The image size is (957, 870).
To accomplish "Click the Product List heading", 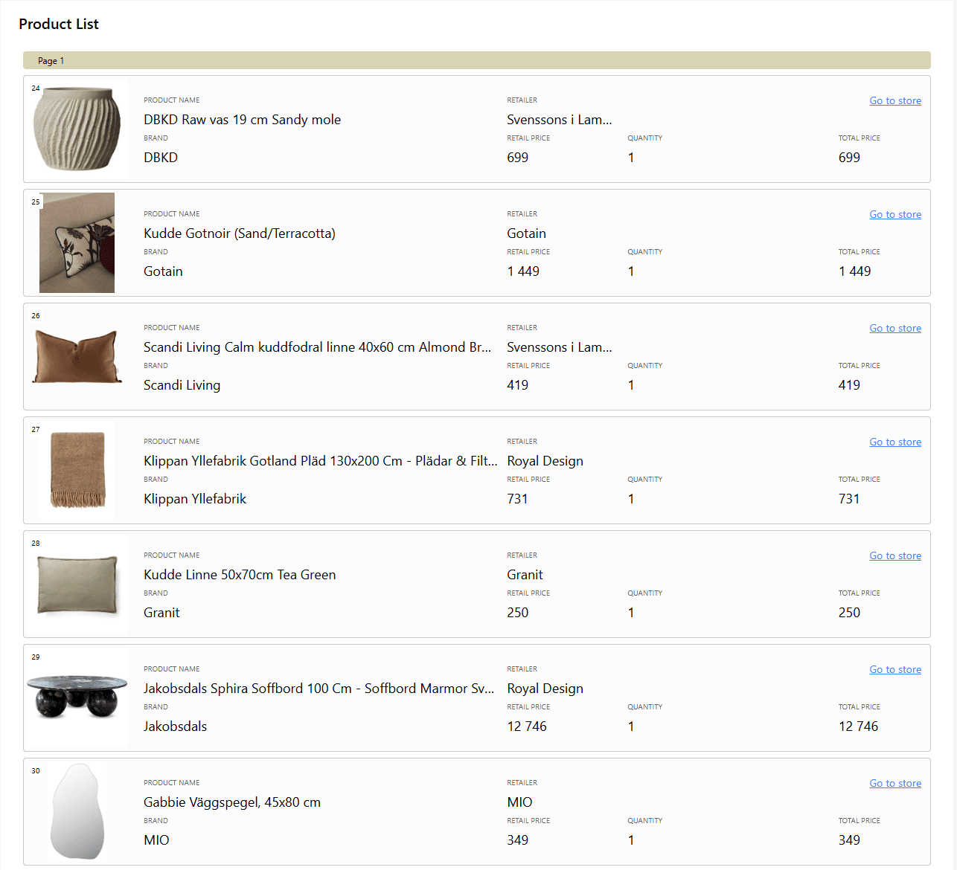I will (59, 24).
